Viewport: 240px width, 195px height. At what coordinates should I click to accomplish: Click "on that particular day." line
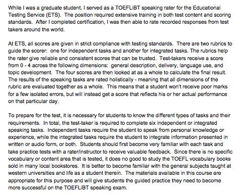click(x=33, y=101)
